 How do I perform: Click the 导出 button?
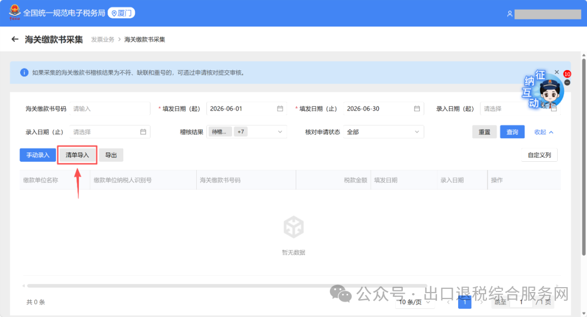[x=111, y=155]
